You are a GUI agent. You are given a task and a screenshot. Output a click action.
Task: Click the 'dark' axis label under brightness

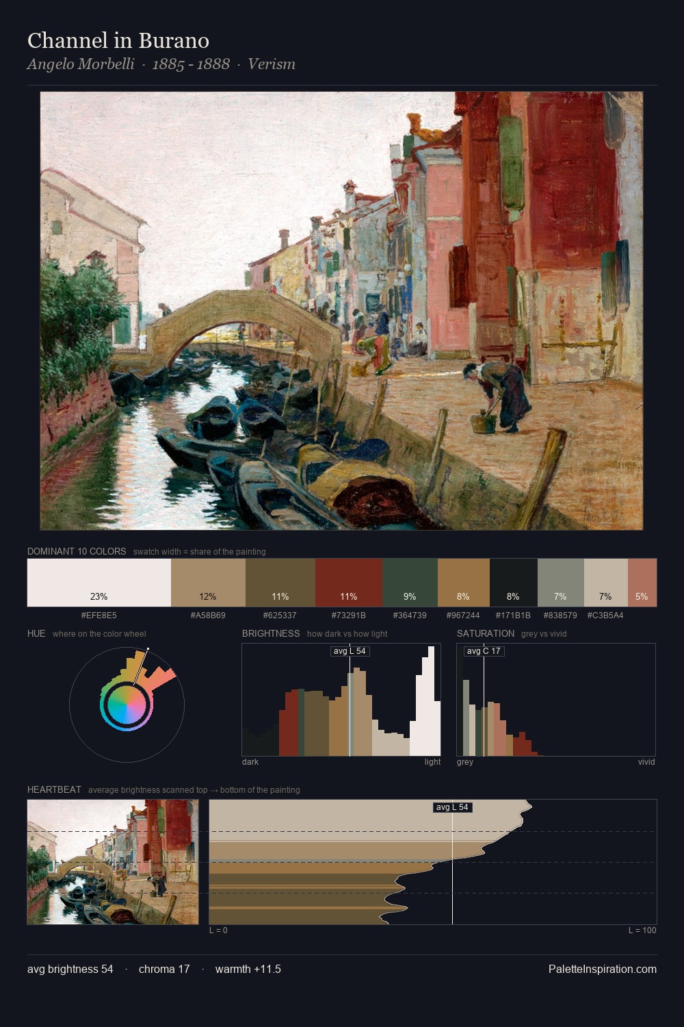coord(250,762)
